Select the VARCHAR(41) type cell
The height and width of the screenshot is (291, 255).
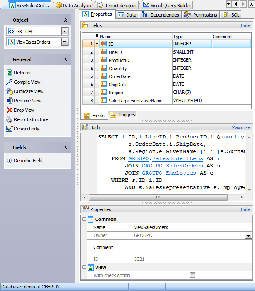click(x=192, y=100)
